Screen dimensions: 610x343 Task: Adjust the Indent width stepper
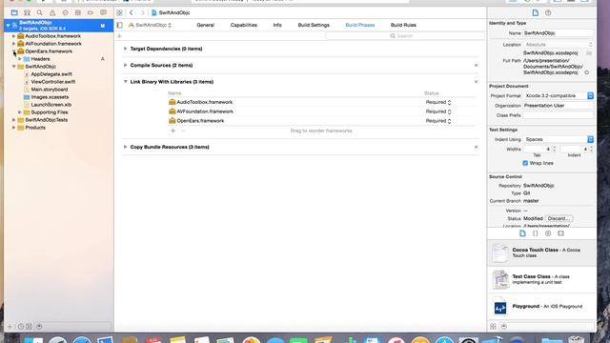[x=591, y=149]
